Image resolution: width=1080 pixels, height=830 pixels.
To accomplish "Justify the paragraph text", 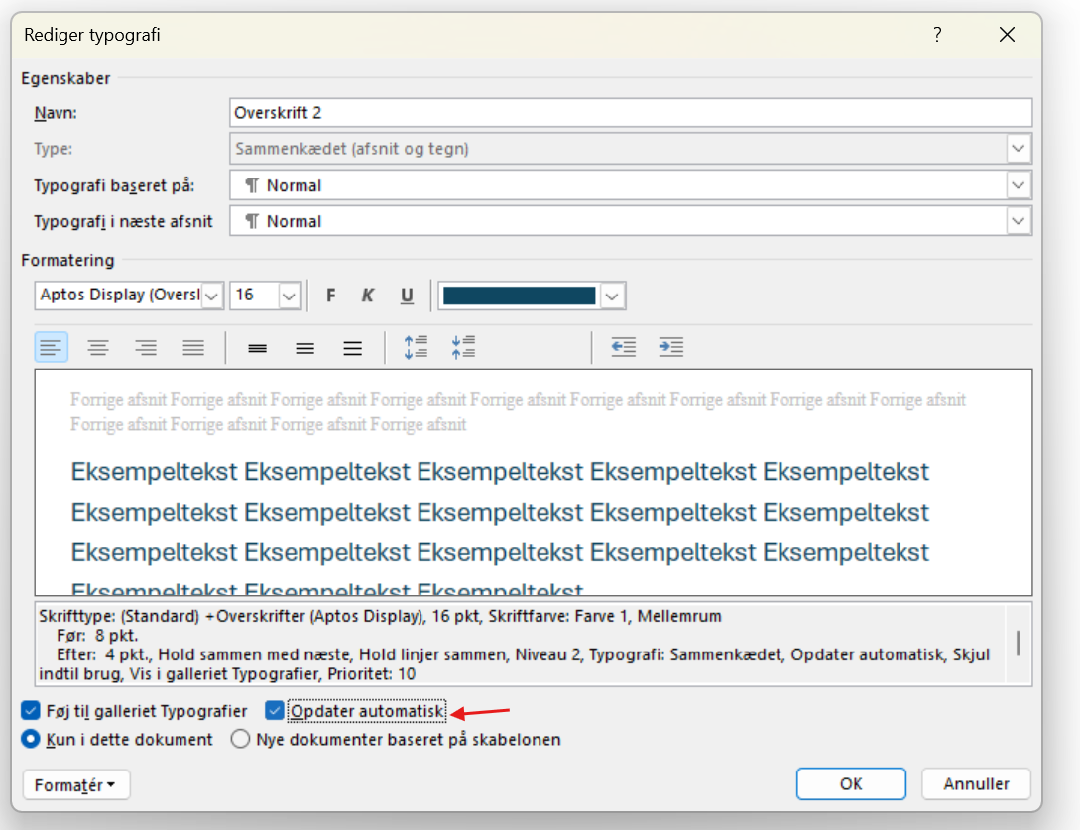I will tap(193, 348).
